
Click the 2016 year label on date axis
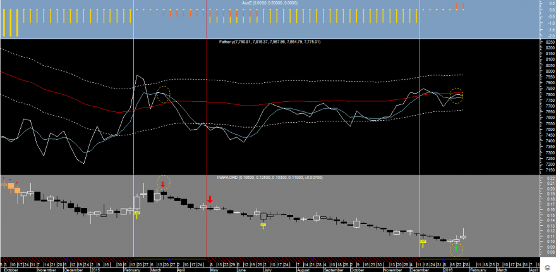coord(448,270)
